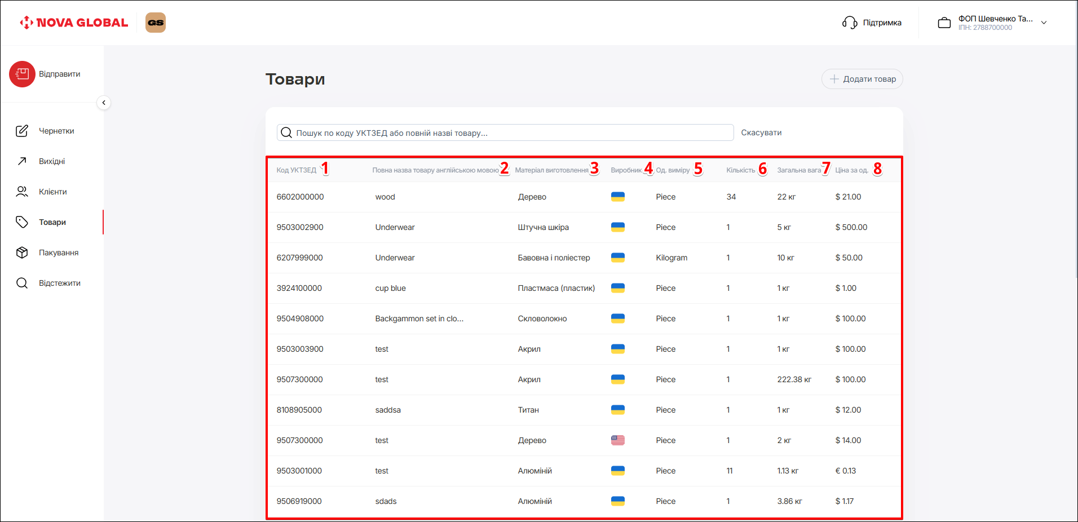Open Clients using the person icon
The height and width of the screenshot is (522, 1078).
[22, 192]
